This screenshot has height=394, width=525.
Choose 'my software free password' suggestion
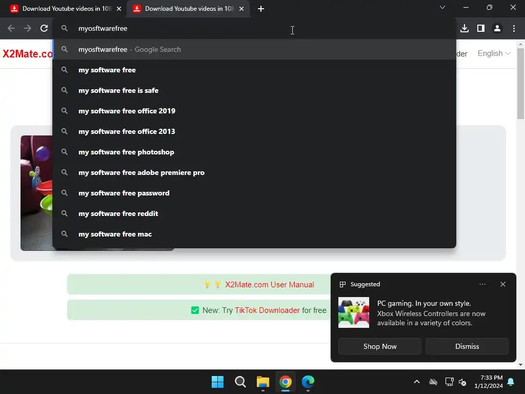pos(254,193)
